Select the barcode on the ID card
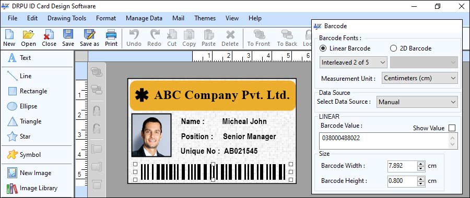The height and width of the screenshot is (198, 470). pyautogui.click(x=213, y=172)
